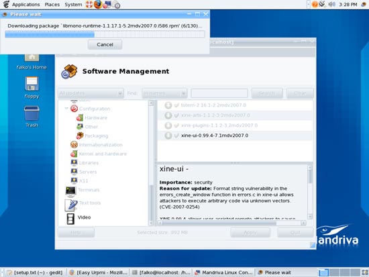Toggle install arrow for totem-2.16.1-2.2mdv2007.0
369x277 pixels.
[x=168, y=105]
